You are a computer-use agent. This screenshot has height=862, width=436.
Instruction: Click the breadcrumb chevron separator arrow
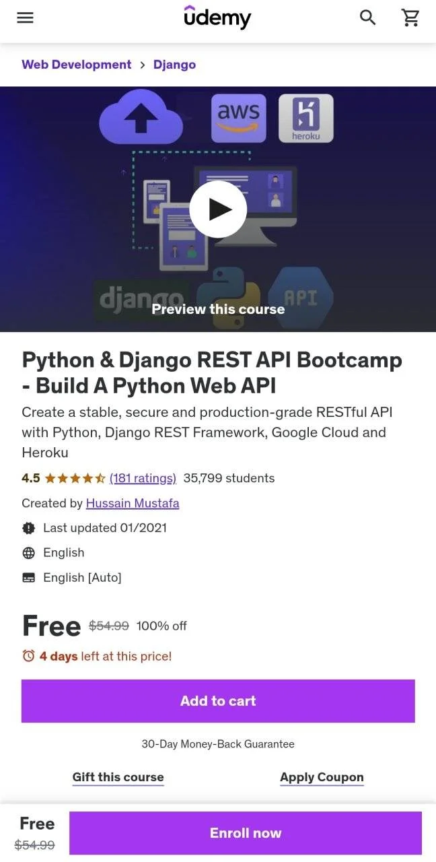[143, 65]
